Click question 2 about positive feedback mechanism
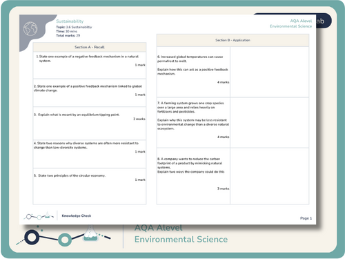 [x=88, y=88]
